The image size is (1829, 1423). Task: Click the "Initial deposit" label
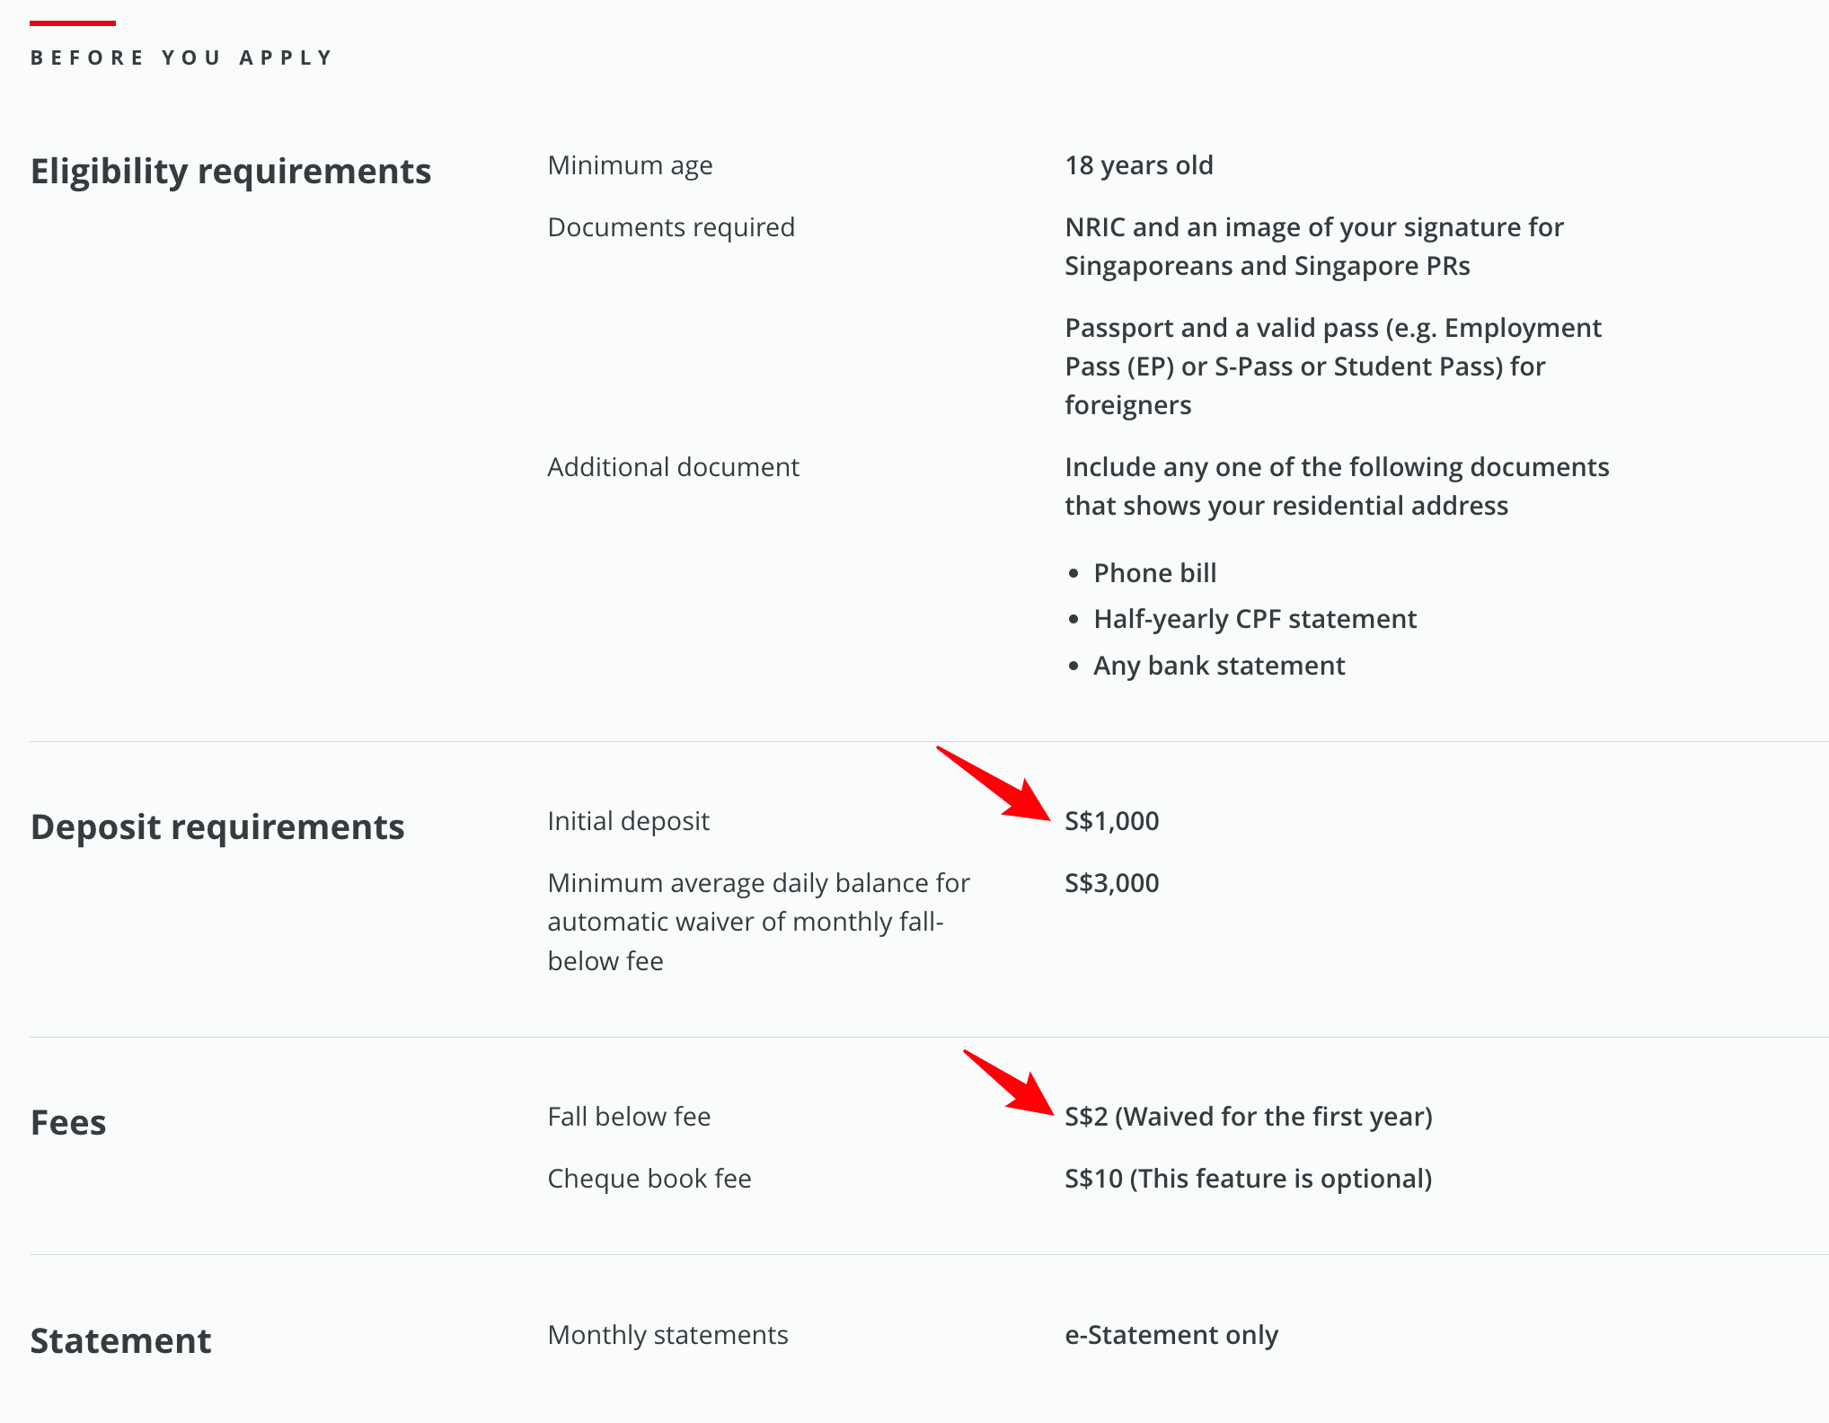point(628,821)
